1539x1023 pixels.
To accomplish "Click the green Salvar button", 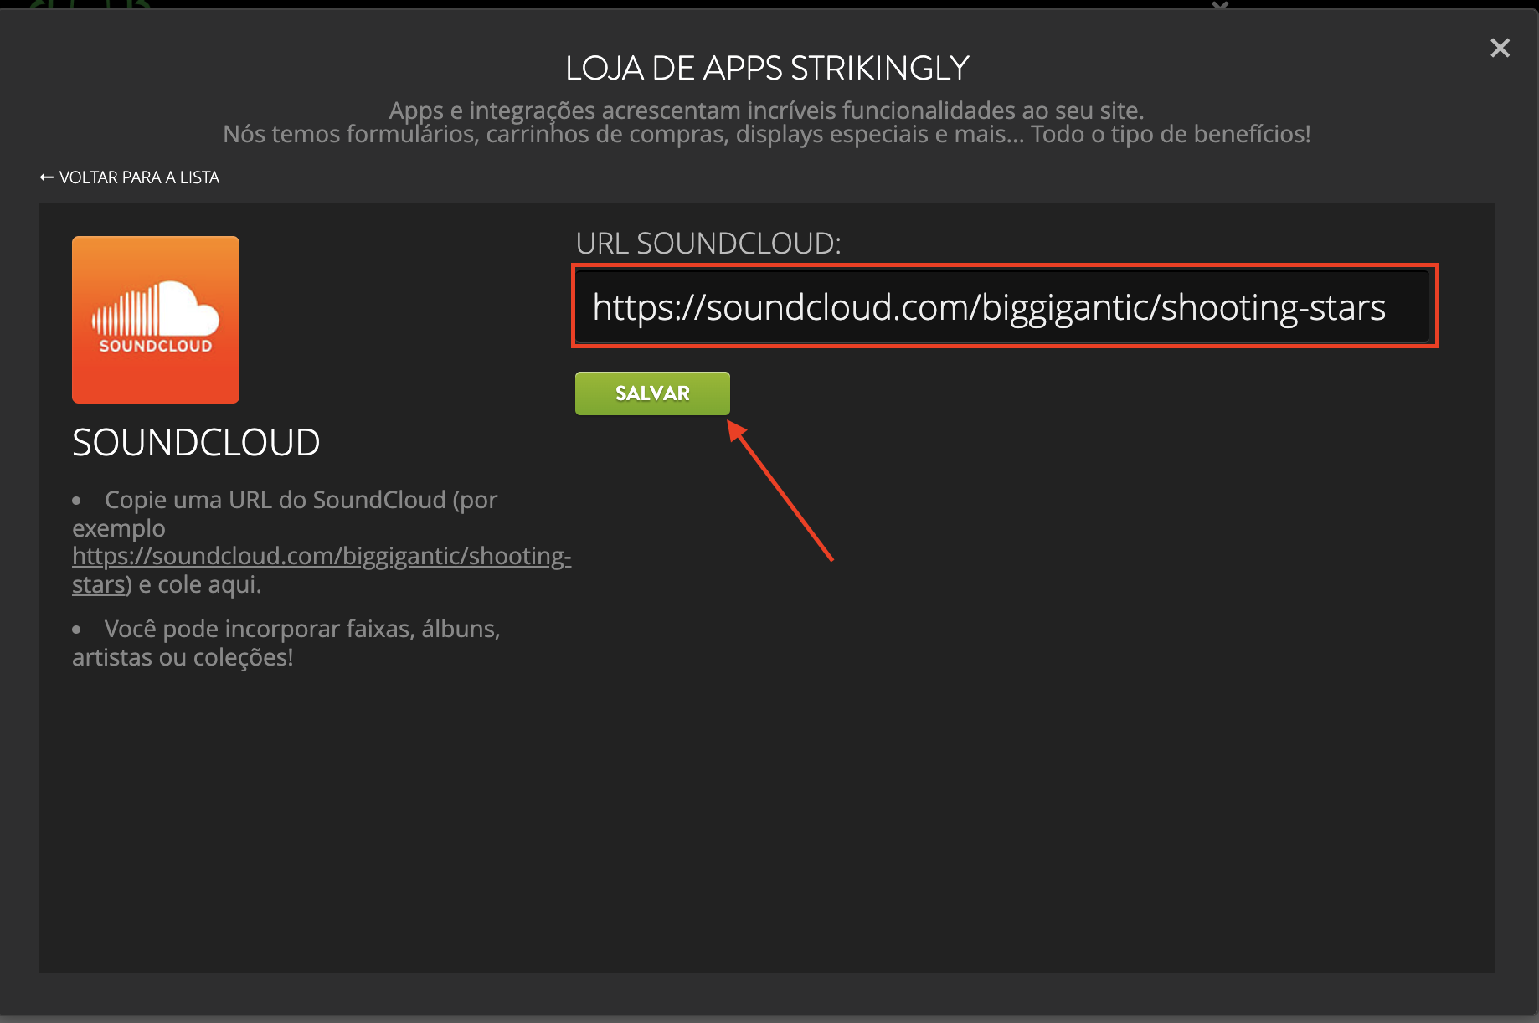I will click(652, 393).
